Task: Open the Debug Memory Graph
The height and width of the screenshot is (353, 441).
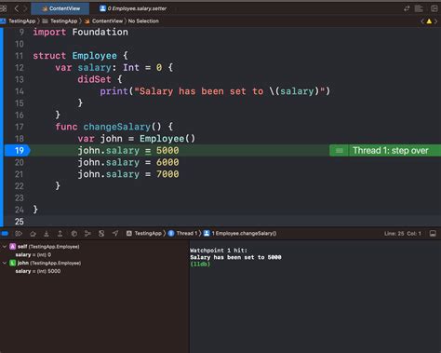Action: click(87, 234)
